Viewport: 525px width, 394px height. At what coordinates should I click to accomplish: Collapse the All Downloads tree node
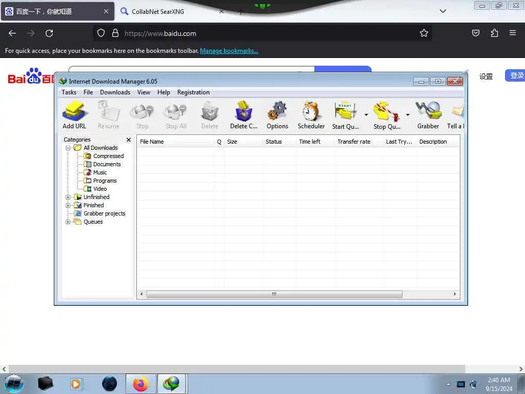(x=68, y=148)
